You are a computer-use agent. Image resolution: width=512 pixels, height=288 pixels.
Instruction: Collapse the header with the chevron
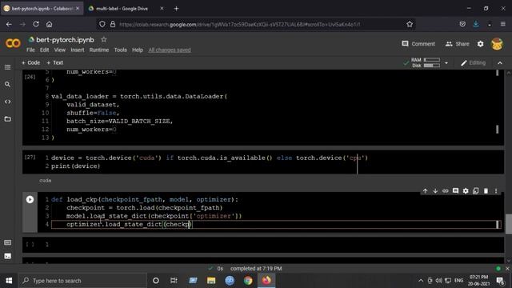pyautogui.click(x=500, y=62)
